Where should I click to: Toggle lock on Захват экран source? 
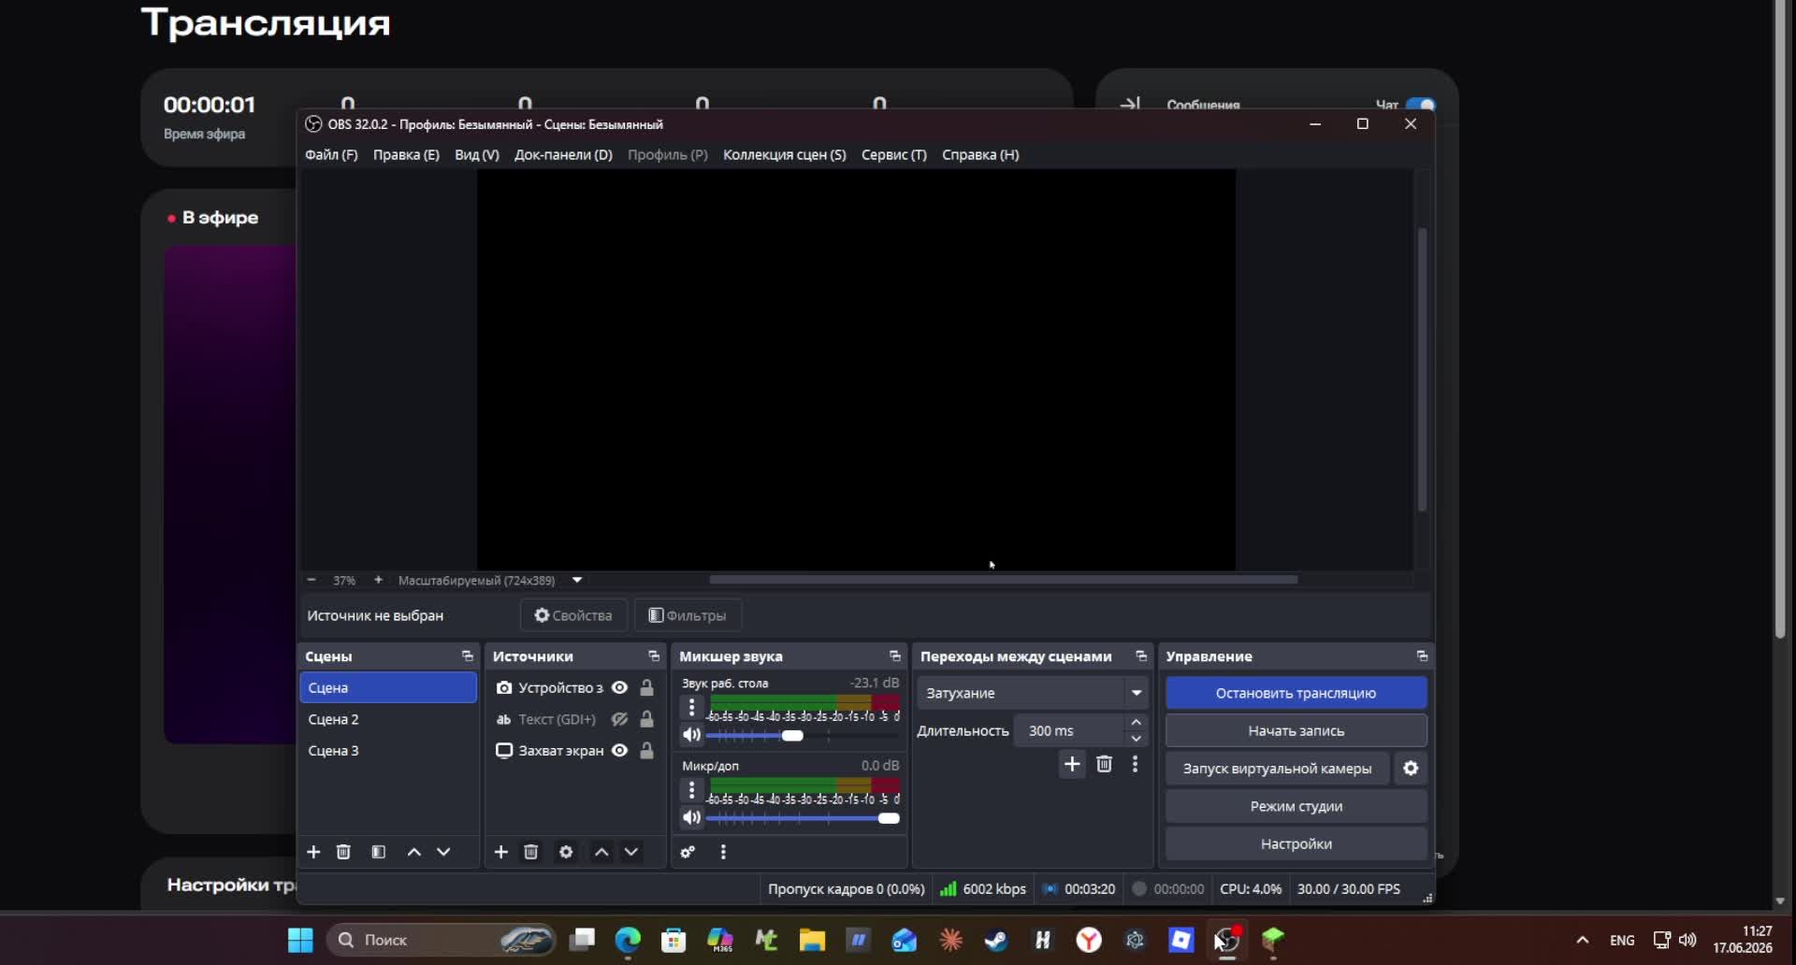tap(646, 750)
